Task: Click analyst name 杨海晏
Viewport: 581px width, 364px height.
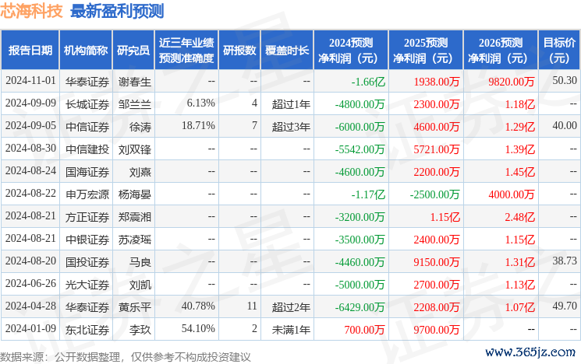Action: pos(134,194)
